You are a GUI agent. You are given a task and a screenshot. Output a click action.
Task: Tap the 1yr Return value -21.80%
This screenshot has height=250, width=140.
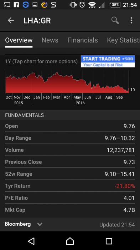point(125,186)
